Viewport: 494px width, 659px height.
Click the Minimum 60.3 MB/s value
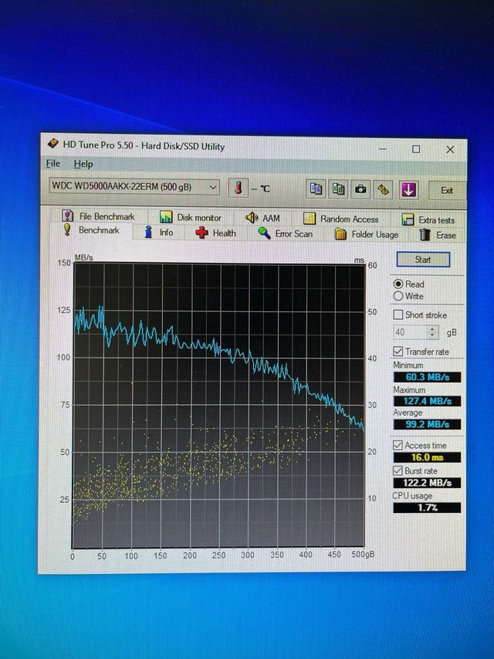click(427, 377)
